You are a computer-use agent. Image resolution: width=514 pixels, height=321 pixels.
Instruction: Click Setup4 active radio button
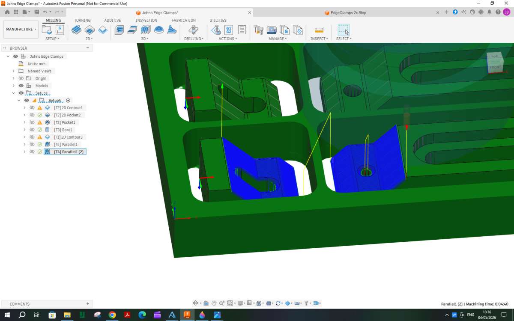[68, 100]
